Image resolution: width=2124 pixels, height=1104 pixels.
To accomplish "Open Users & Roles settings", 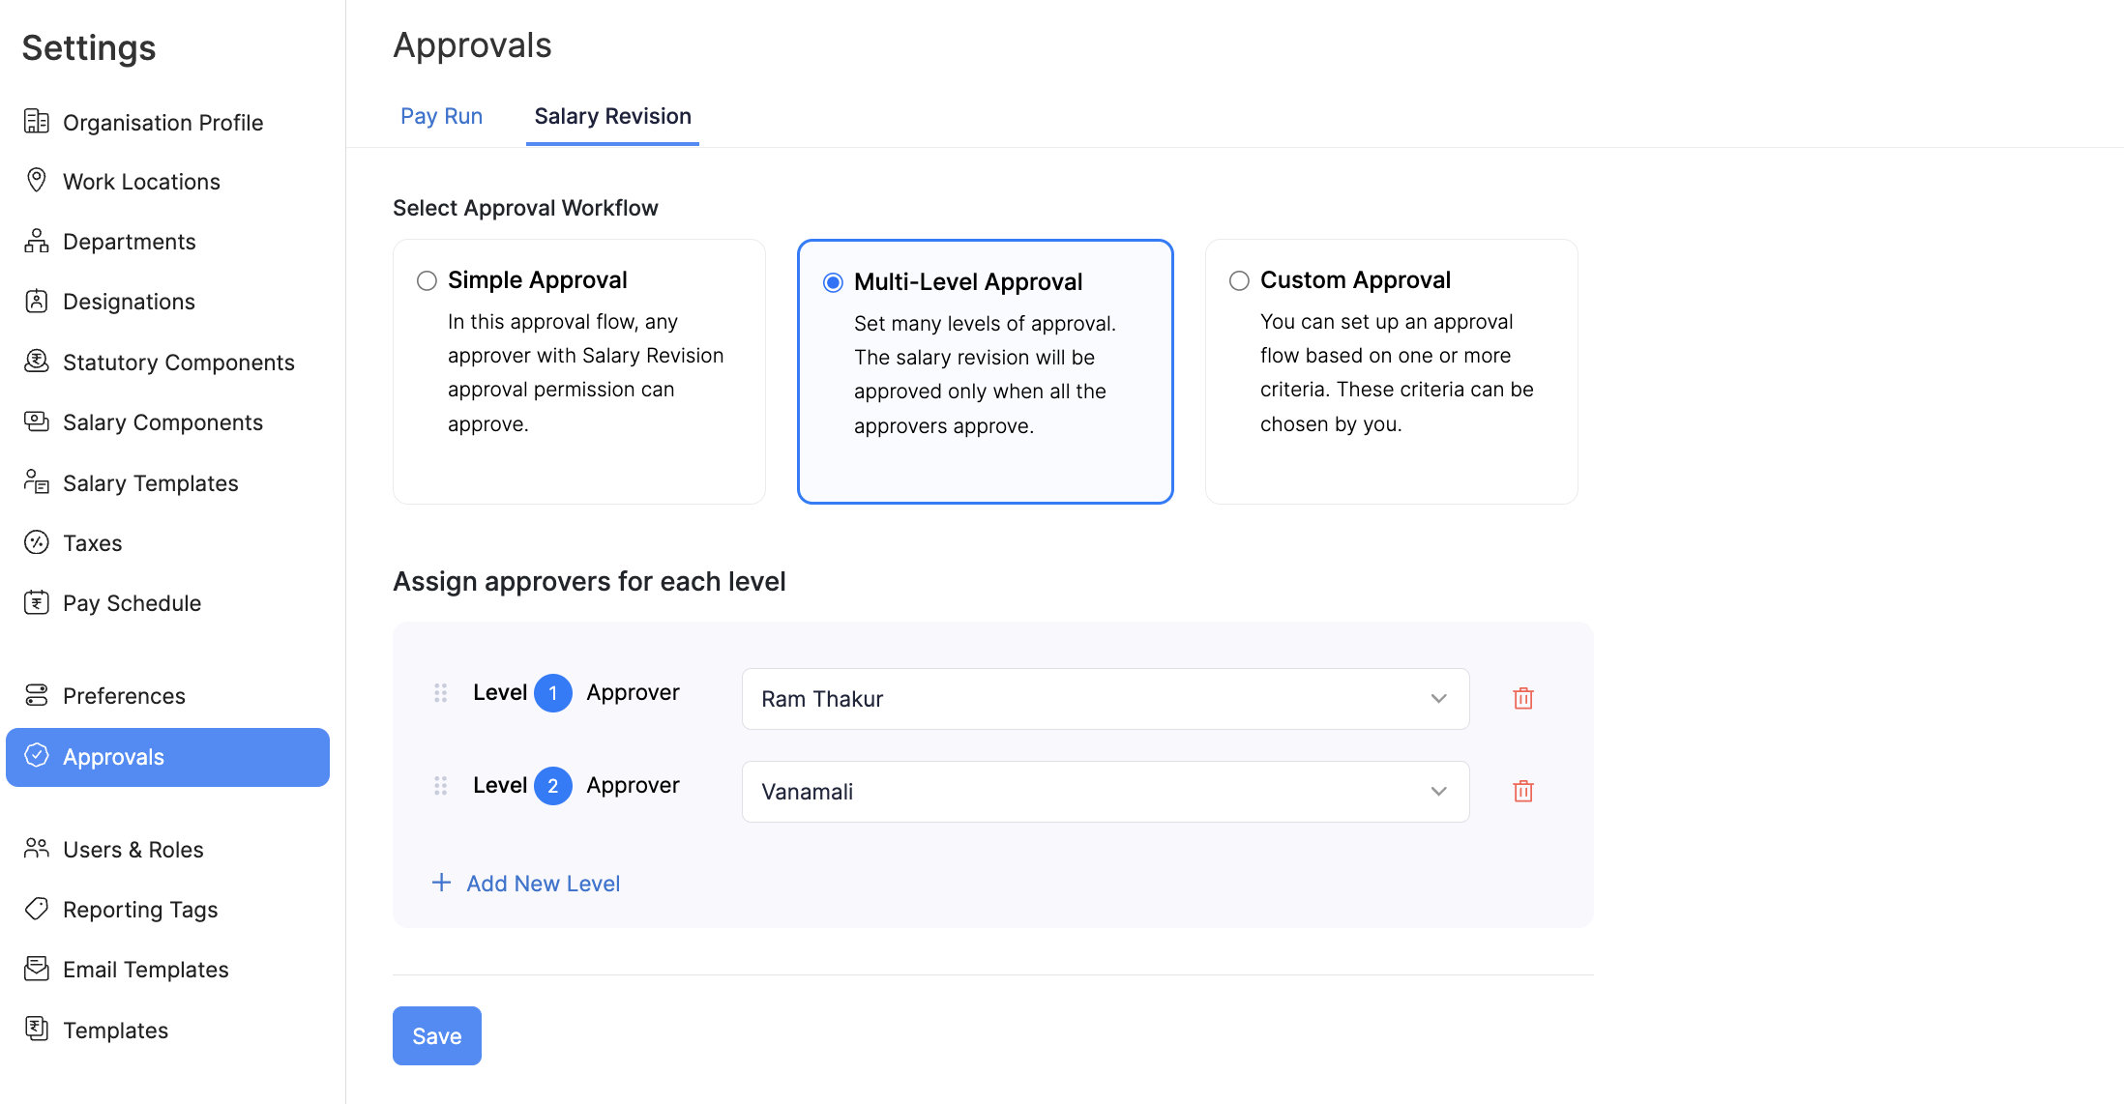I will coord(134,849).
